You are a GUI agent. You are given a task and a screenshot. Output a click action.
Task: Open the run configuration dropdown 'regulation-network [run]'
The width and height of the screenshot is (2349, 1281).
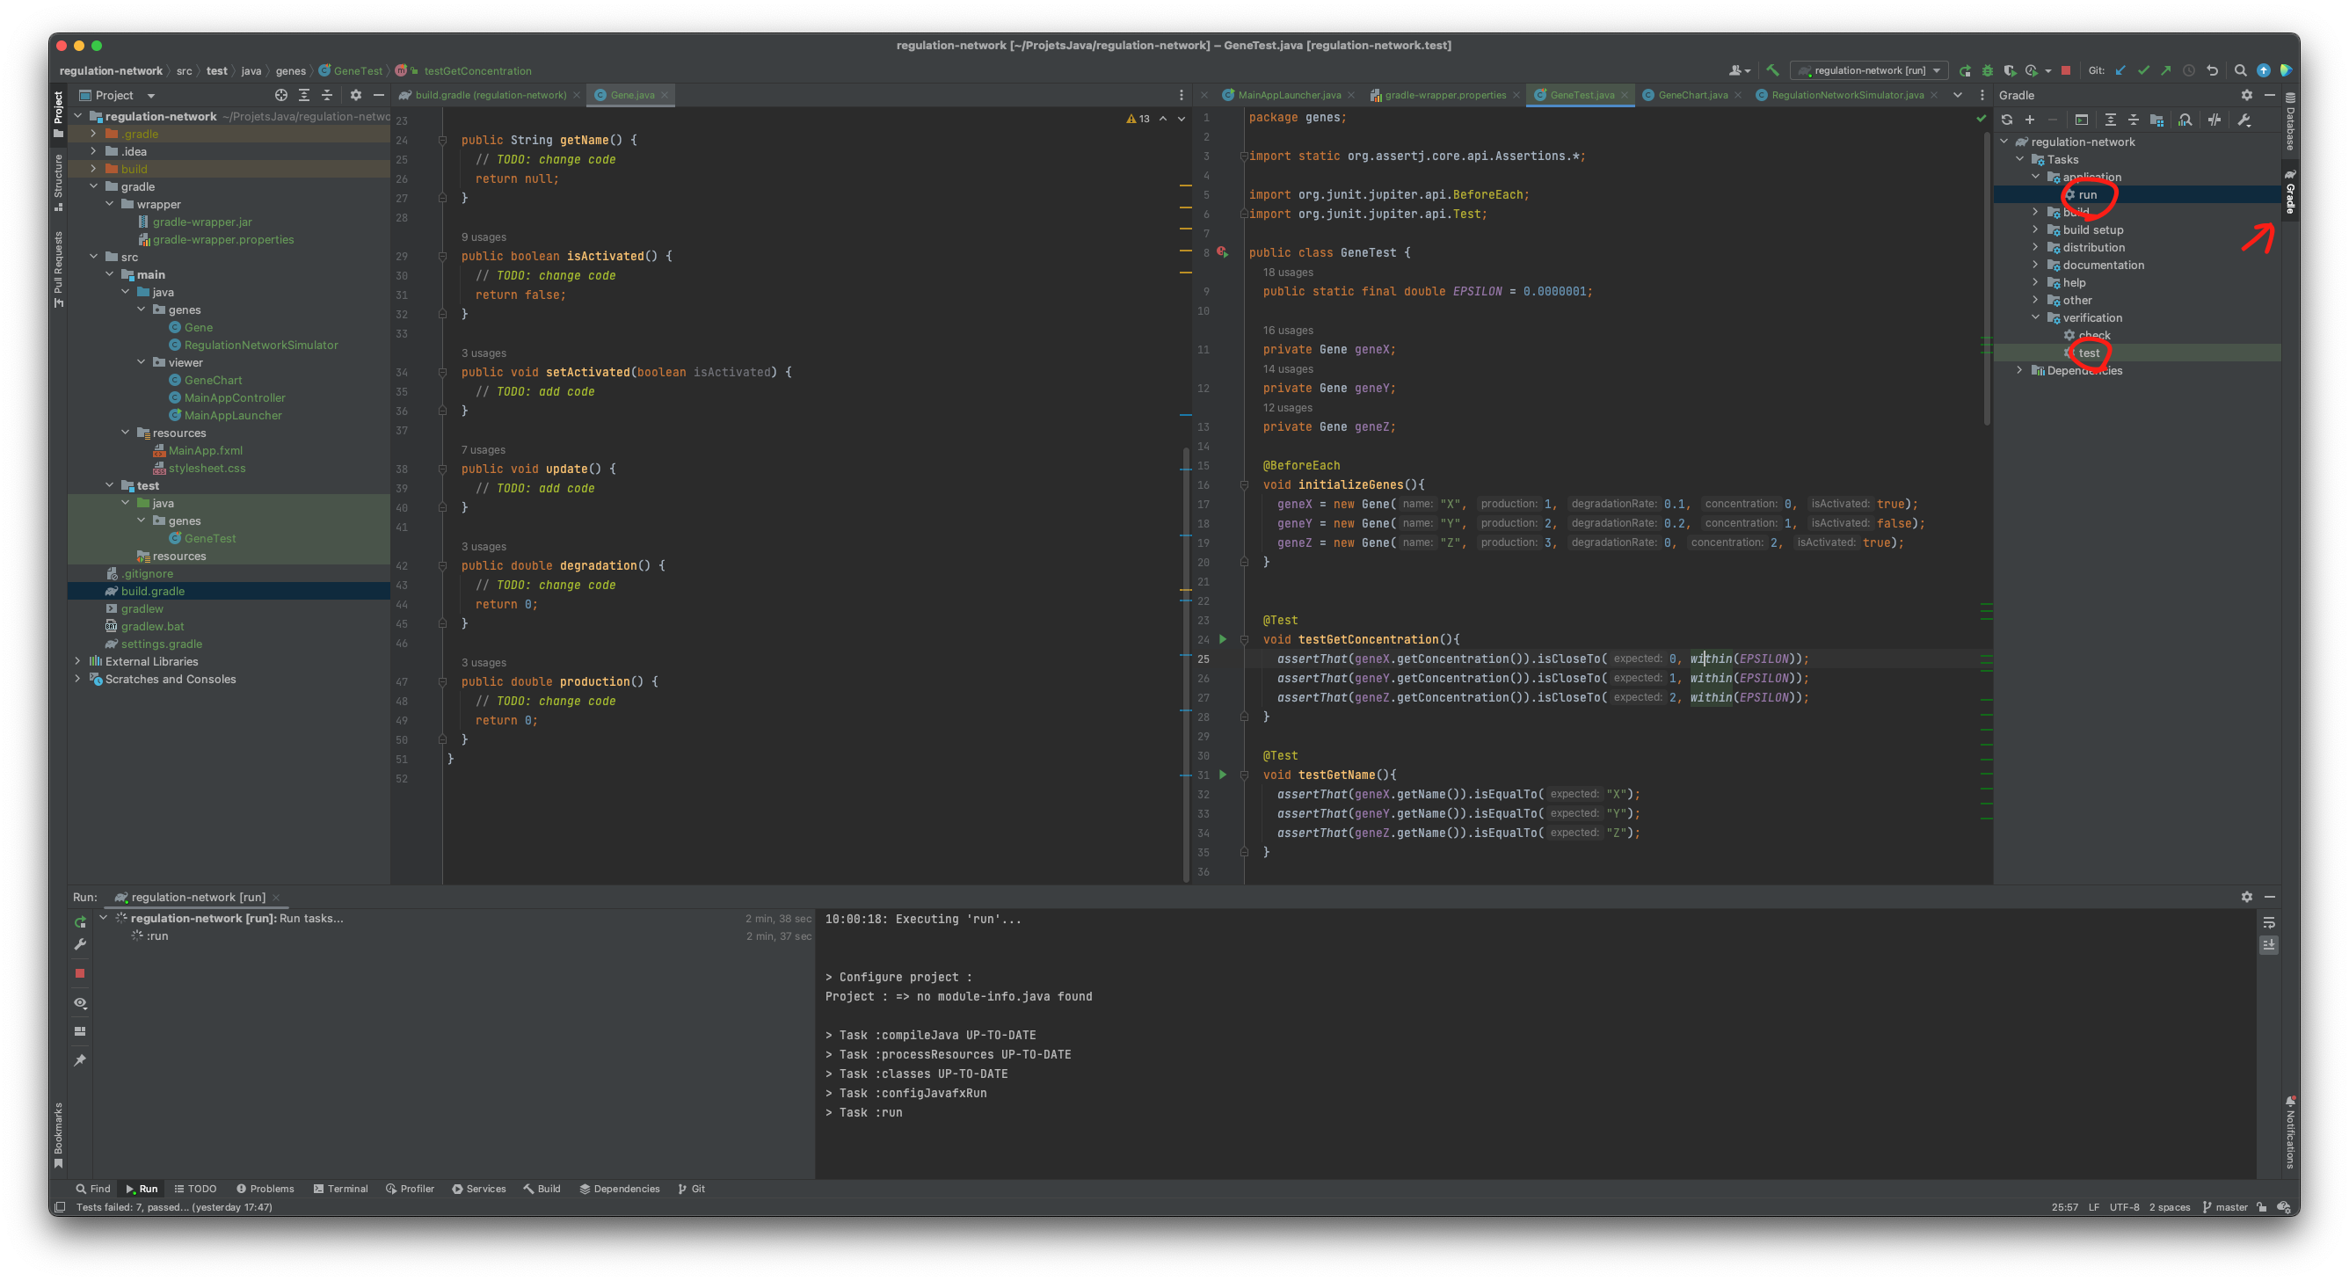click(1869, 70)
